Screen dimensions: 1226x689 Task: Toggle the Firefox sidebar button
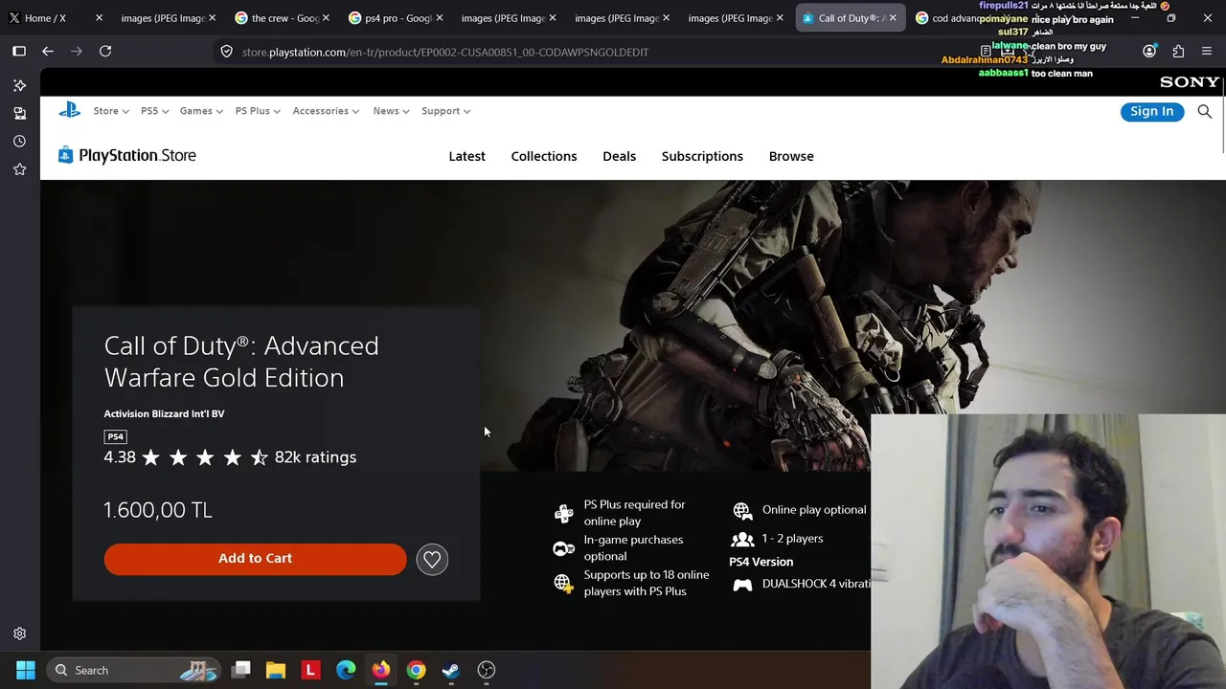coord(19,52)
